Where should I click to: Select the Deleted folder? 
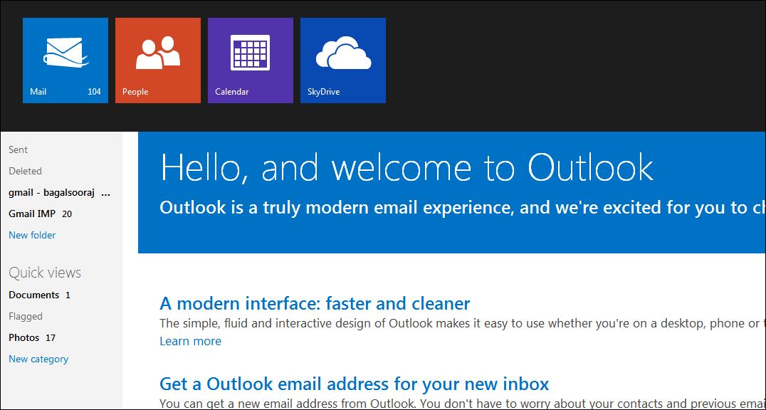coord(25,171)
